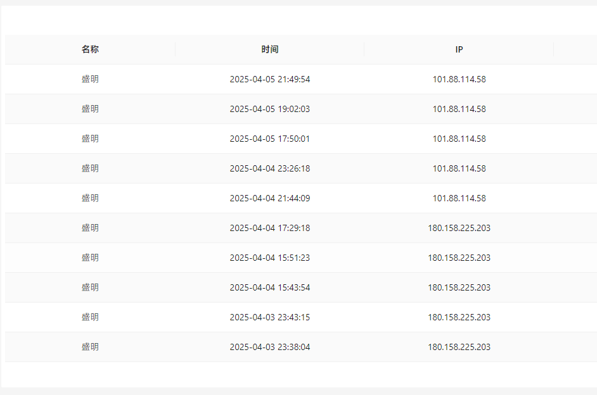The image size is (597, 395).
Task: Select the timestamp 2025-04-05 21:49:54 cell
Action: pos(270,79)
